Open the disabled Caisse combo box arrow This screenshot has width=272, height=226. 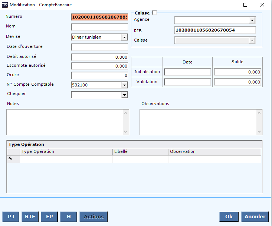(252, 40)
